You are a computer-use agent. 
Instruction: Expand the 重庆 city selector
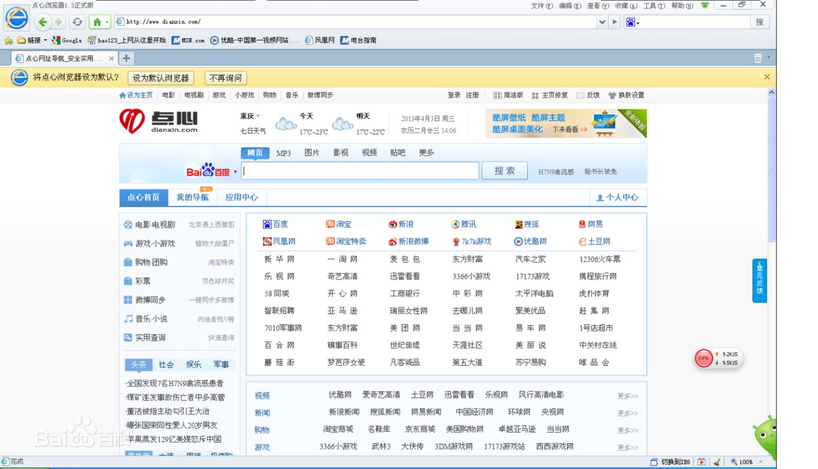coord(258,117)
